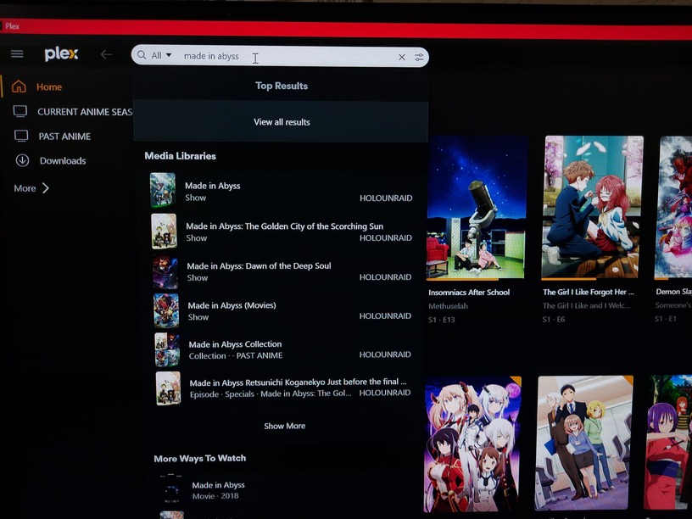Click Made in Abyss 2018 movie poster

pyautogui.click(x=171, y=490)
